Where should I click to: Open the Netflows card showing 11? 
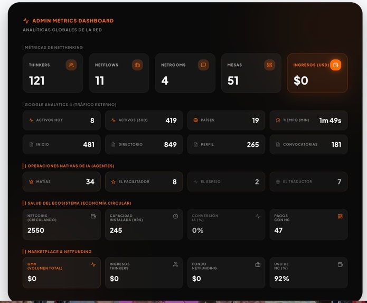tap(119, 73)
